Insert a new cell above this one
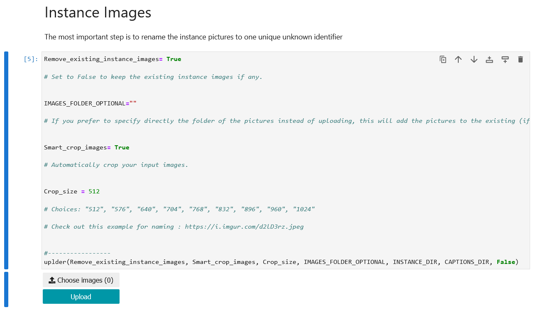The height and width of the screenshot is (310, 533). pyautogui.click(x=489, y=59)
